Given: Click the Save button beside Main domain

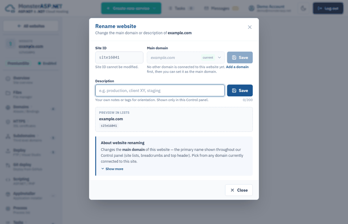Looking at the screenshot, I should coord(240,57).
